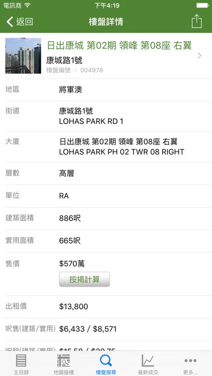212x376 pixels.
Task: Open the 按揭計算 mortgage calculator
Action: [84, 279]
